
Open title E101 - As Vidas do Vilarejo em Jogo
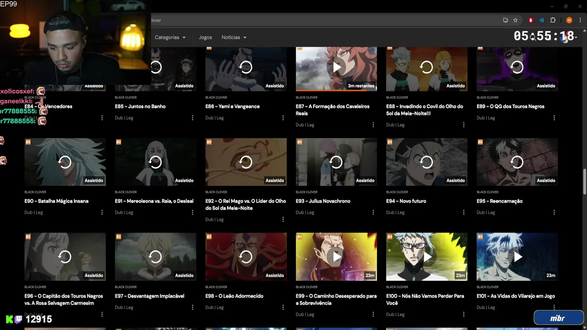coord(517,296)
